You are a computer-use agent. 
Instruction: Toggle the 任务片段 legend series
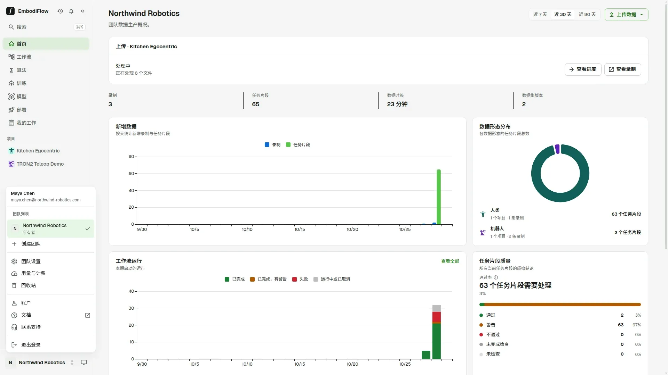(x=298, y=145)
